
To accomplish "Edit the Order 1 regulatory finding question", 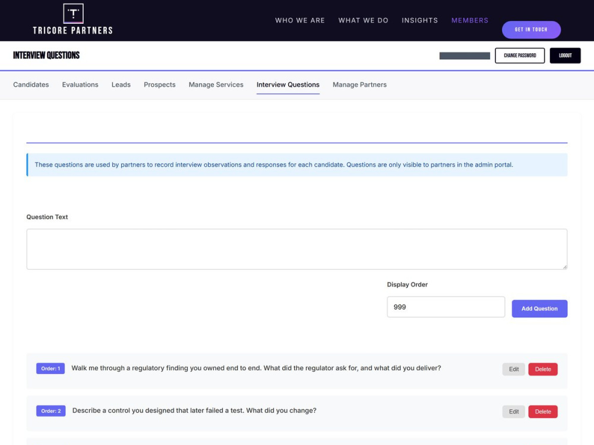I will pyautogui.click(x=514, y=369).
